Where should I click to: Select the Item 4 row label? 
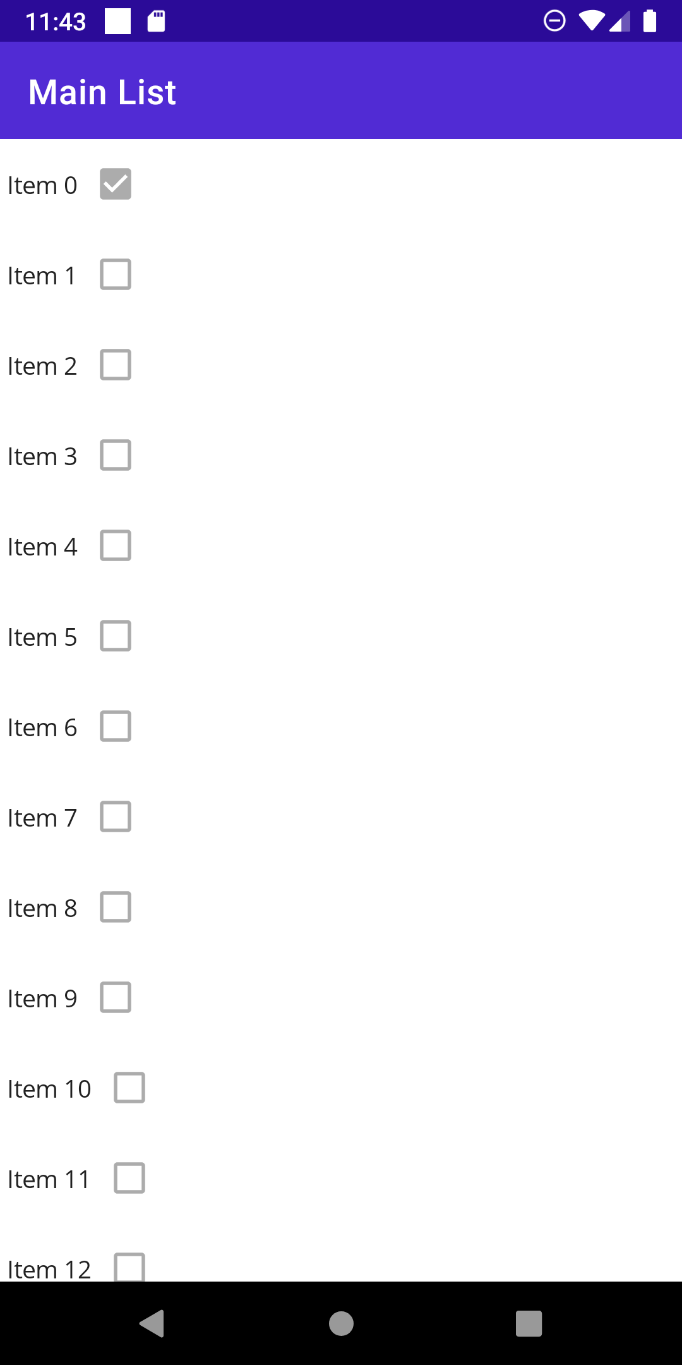coord(42,546)
